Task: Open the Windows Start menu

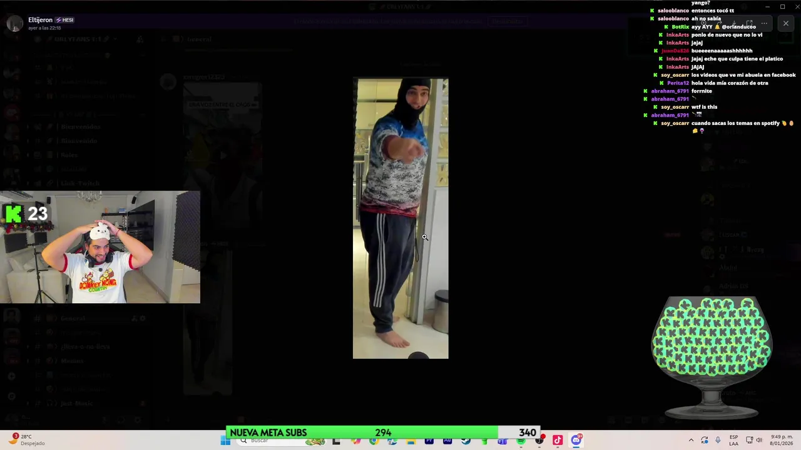Action: point(225,441)
